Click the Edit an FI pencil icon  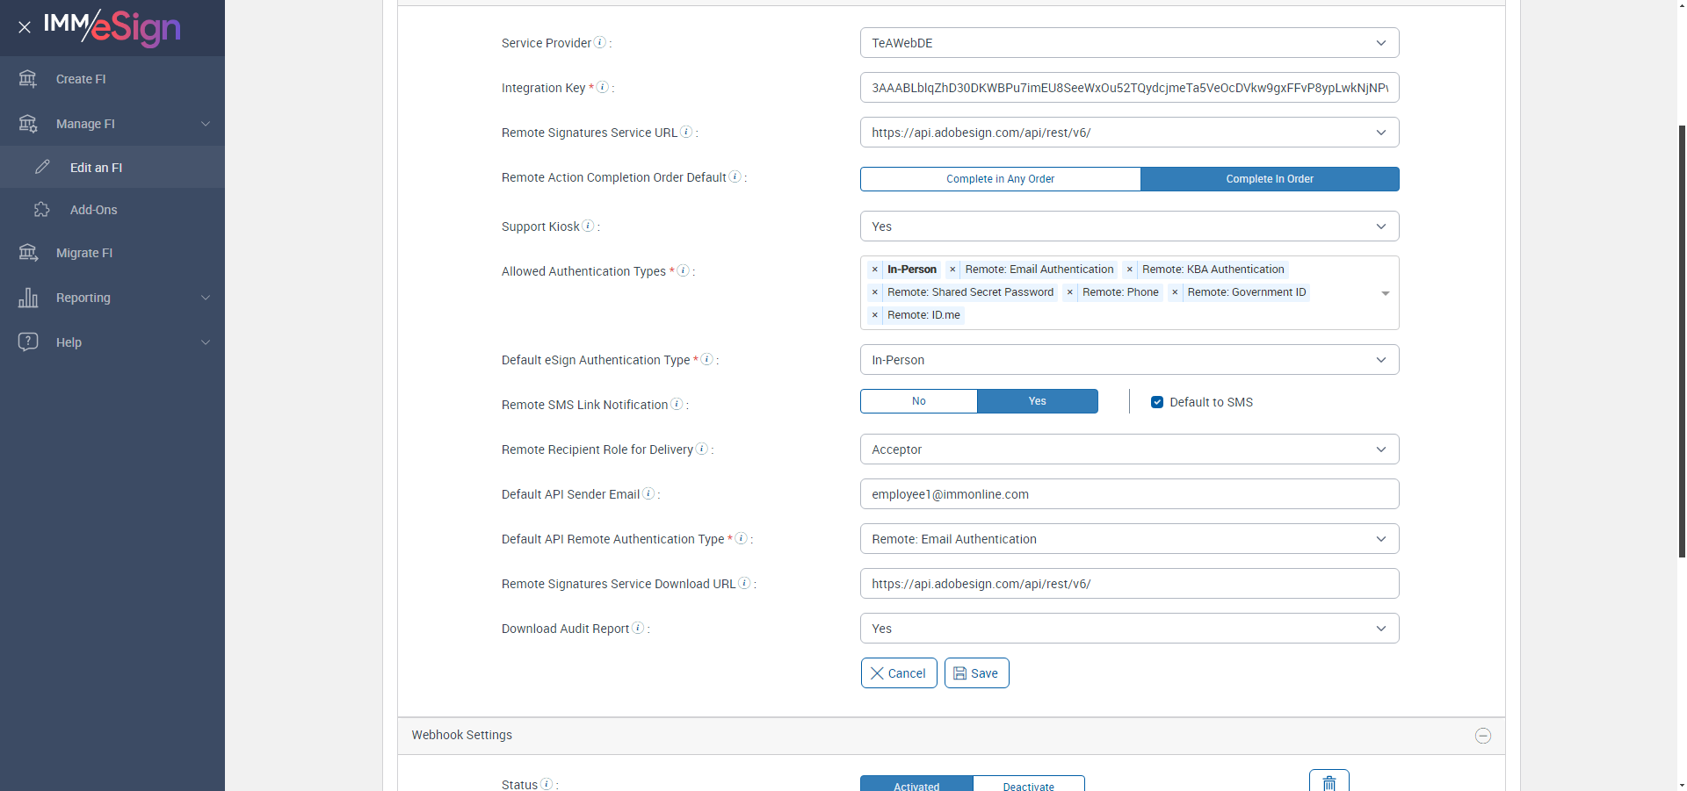click(42, 167)
